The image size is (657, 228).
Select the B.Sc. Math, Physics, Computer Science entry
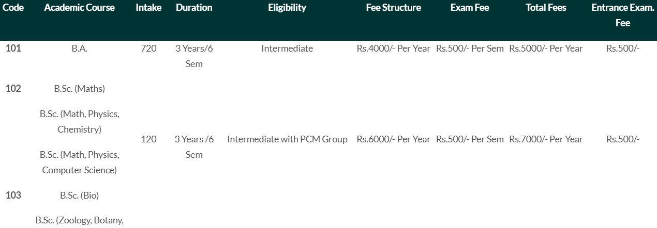pyautogui.click(x=79, y=162)
